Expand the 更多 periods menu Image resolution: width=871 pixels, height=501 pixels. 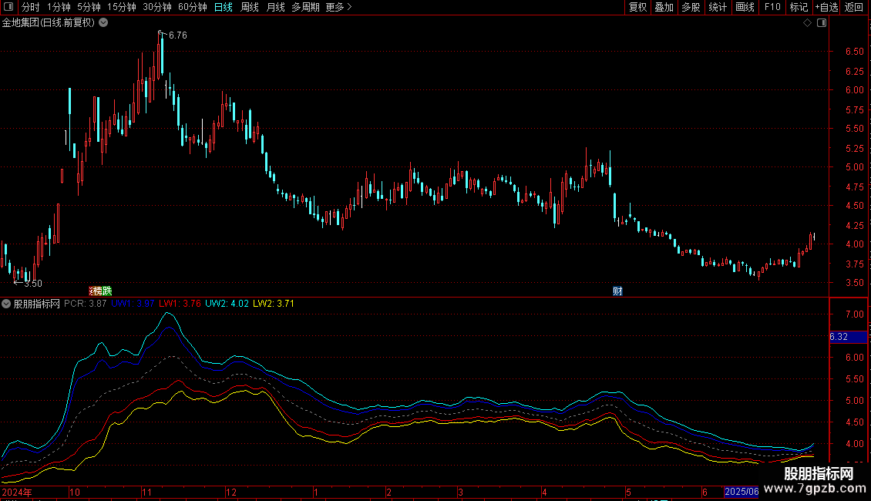(x=338, y=7)
